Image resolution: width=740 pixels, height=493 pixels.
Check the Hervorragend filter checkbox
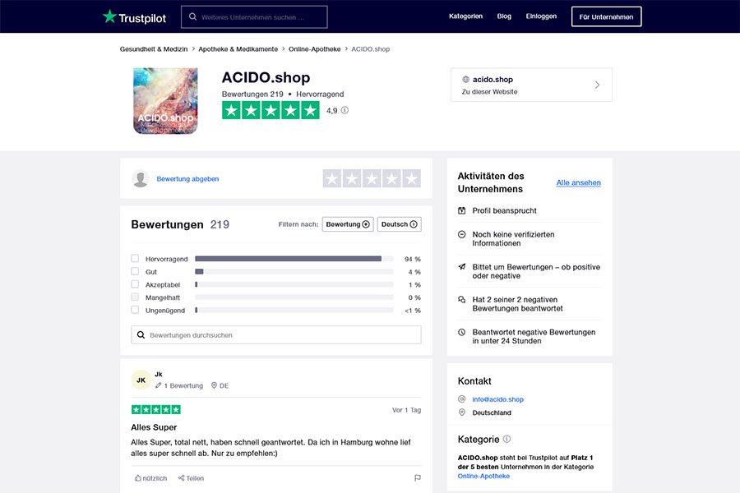point(135,259)
